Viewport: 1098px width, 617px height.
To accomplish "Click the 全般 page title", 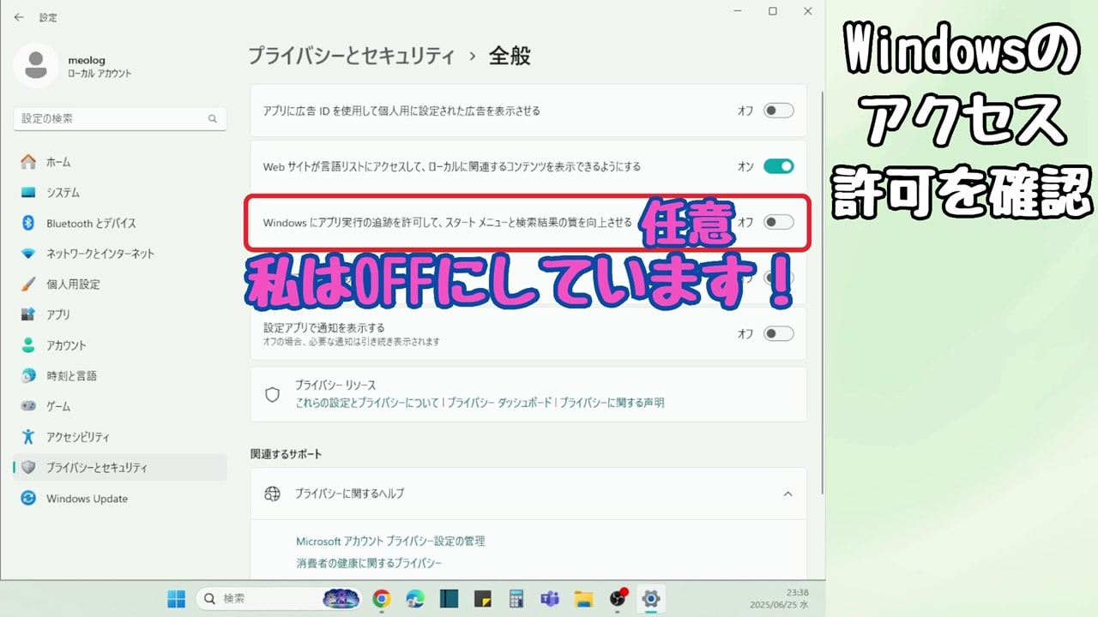I will 510,57.
